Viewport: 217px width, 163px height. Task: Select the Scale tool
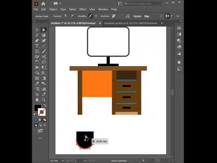pyautogui.click(x=44, y=62)
